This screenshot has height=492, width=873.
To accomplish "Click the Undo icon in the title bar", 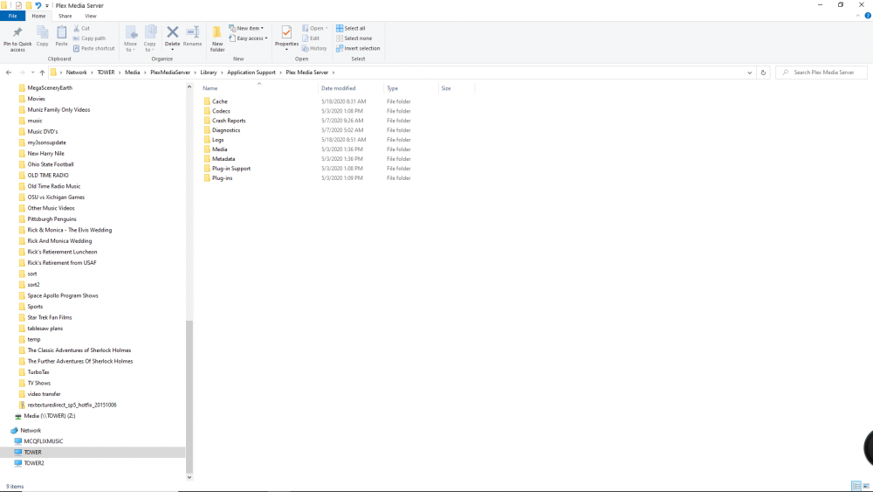I will point(38,5).
